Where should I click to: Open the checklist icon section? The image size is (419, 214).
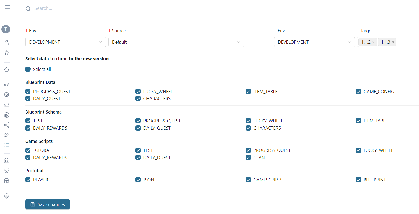[x=7, y=145]
